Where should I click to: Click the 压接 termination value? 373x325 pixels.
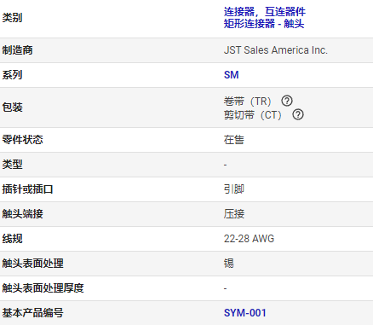click(x=234, y=214)
